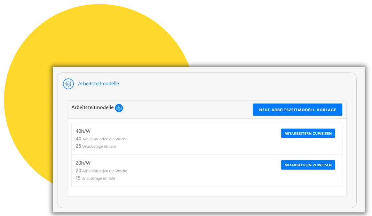Click the bold number 25 vacation days
Screen dimensions: 372x216
[x=78, y=146]
